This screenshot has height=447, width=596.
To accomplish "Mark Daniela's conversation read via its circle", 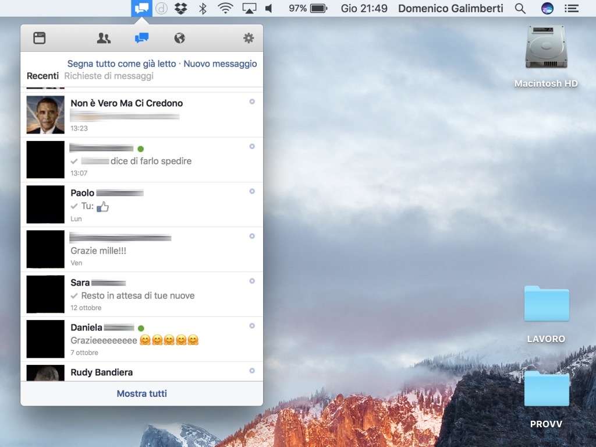I will coord(252,326).
